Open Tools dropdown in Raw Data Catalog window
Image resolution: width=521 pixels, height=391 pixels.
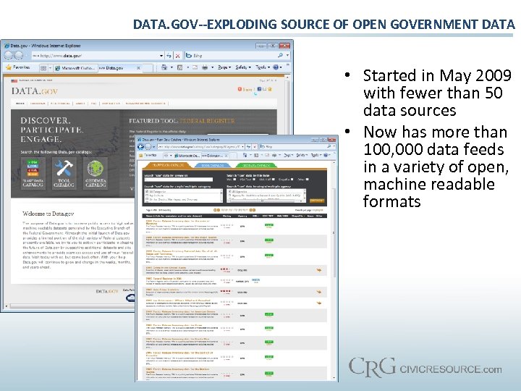[x=316, y=155]
